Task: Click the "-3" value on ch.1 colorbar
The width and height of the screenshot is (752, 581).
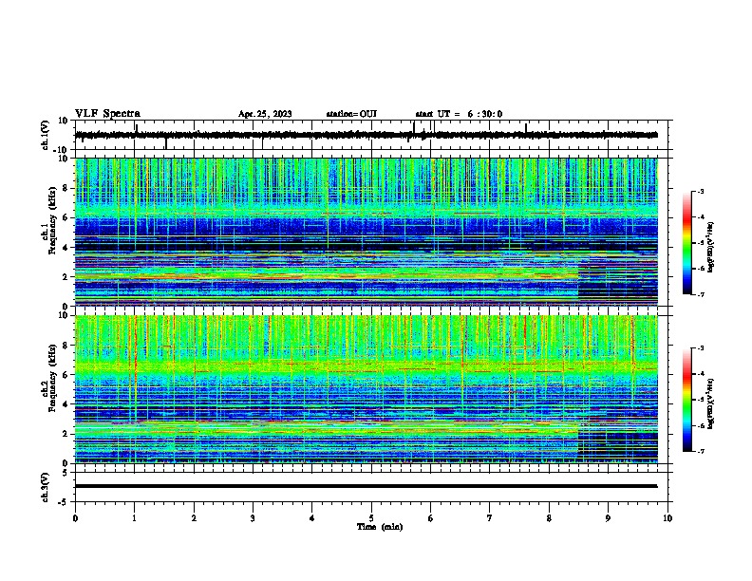Action: 700,192
